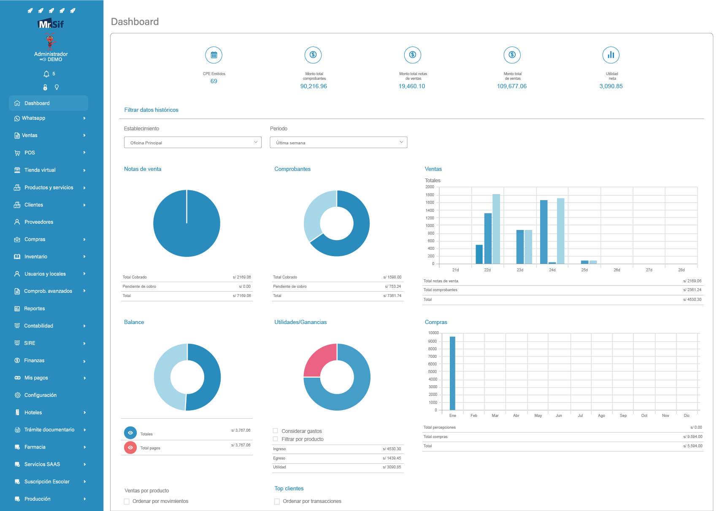Expand the Ventas submenu arrow
The width and height of the screenshot is (722, 511).
[84, 135]
